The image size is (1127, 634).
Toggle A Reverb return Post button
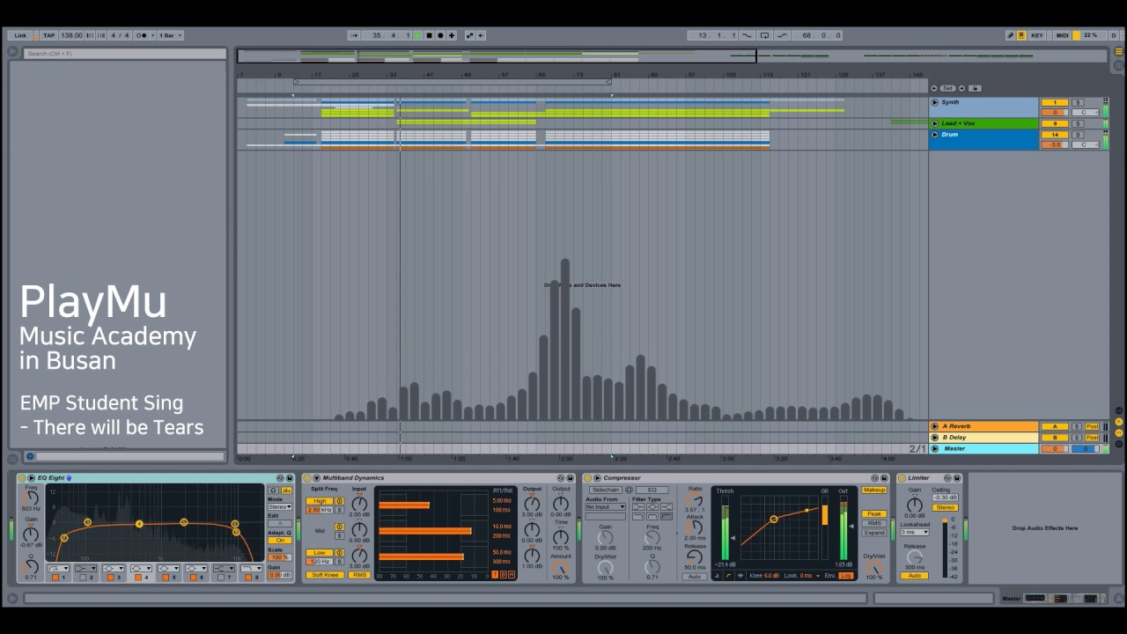1092,426
